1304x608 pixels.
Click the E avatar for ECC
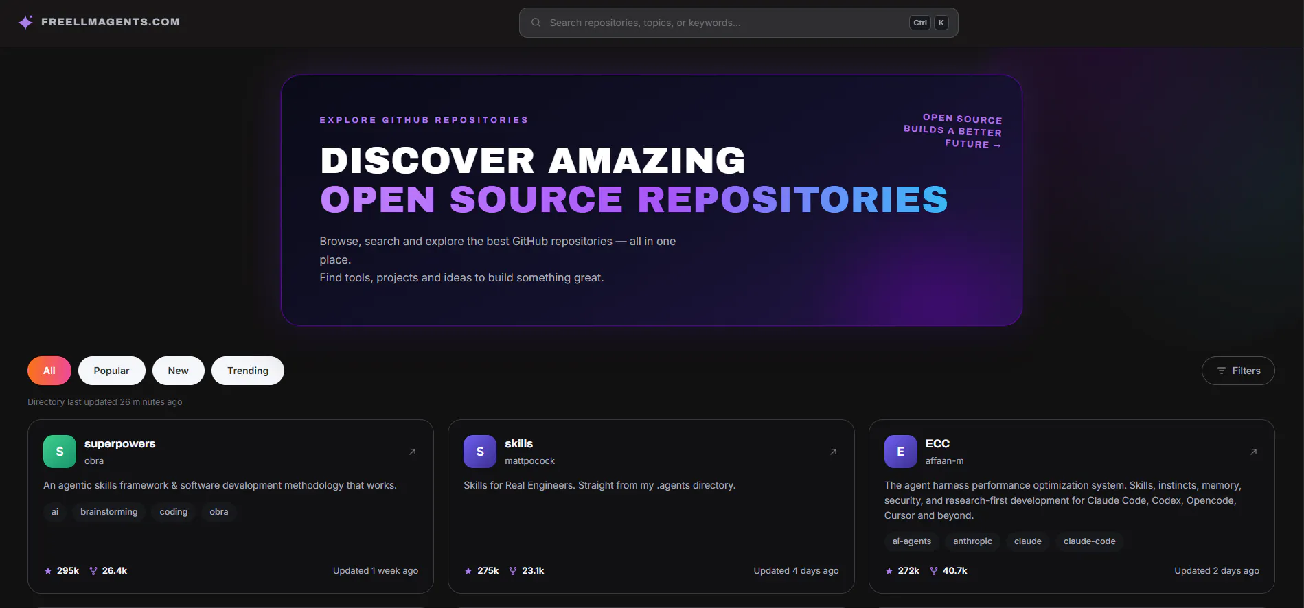901,452
